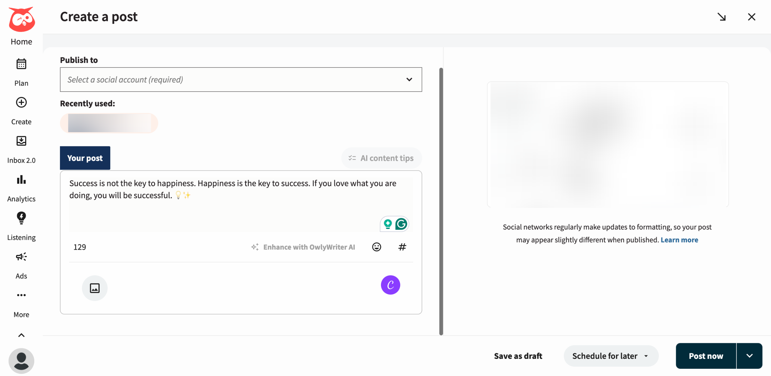Add media with the image icon

click(x=95, y=288)
